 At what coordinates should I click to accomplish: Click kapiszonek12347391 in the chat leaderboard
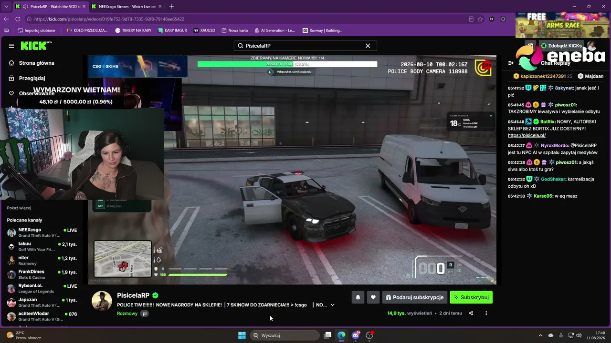pos(543,76)
